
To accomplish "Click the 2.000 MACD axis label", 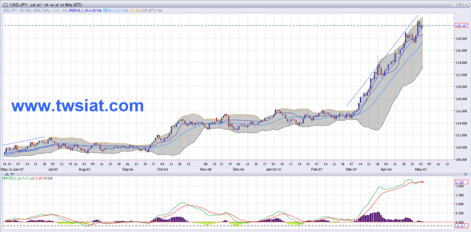I will (x=461, y=186).
